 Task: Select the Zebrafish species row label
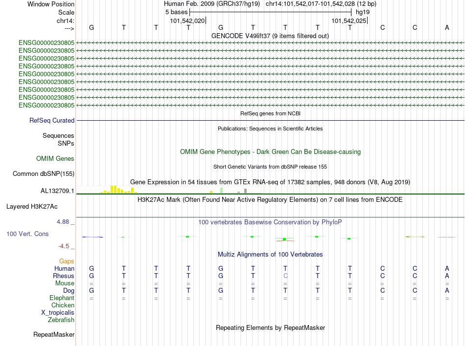point(61,320)
